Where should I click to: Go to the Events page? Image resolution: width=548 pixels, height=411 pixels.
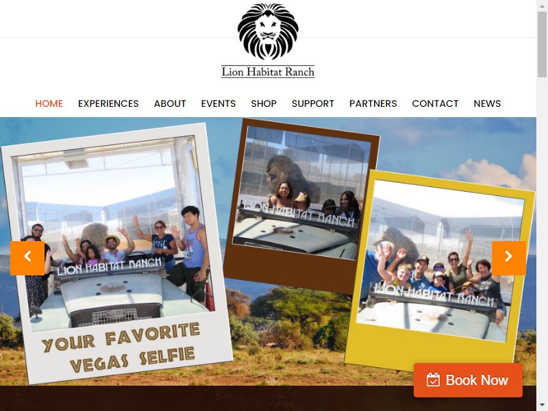219,103
